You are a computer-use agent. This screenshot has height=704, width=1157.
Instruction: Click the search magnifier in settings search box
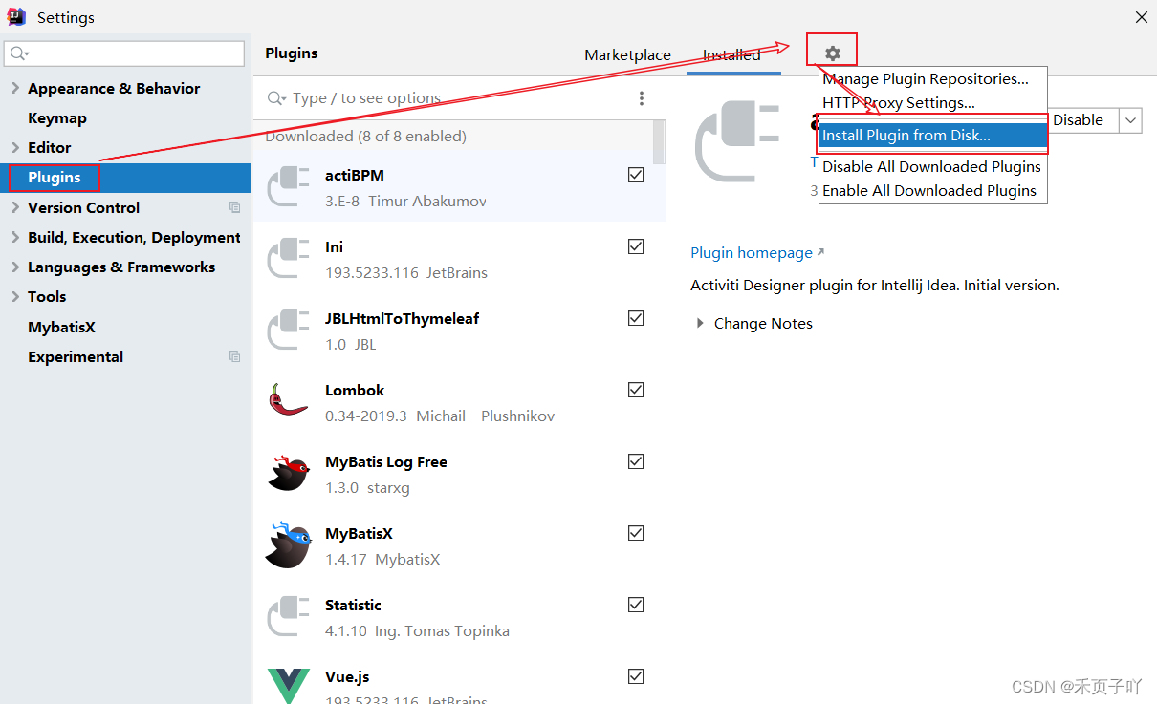(x=19, y=53)
